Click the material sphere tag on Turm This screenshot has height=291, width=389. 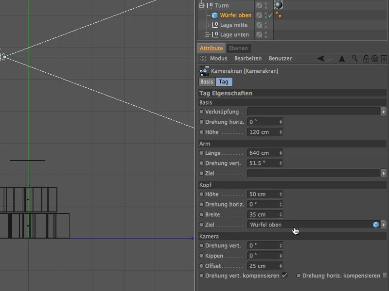[278, 5]
